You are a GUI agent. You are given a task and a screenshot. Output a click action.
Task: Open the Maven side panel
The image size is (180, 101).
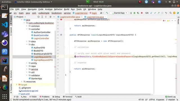click(178, 20)
